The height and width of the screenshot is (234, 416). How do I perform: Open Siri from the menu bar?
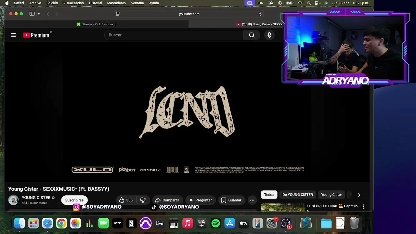click(326, 3)
